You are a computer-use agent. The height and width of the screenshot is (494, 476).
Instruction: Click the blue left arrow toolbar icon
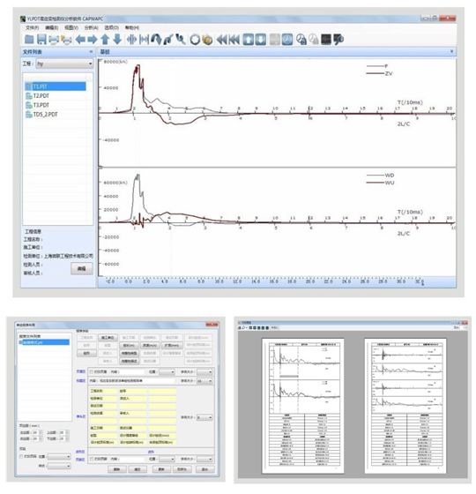tap(80, 40)
